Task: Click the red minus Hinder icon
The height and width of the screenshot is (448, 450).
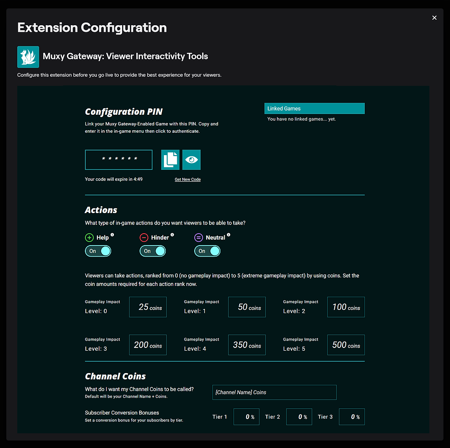Action: point(144,237)
